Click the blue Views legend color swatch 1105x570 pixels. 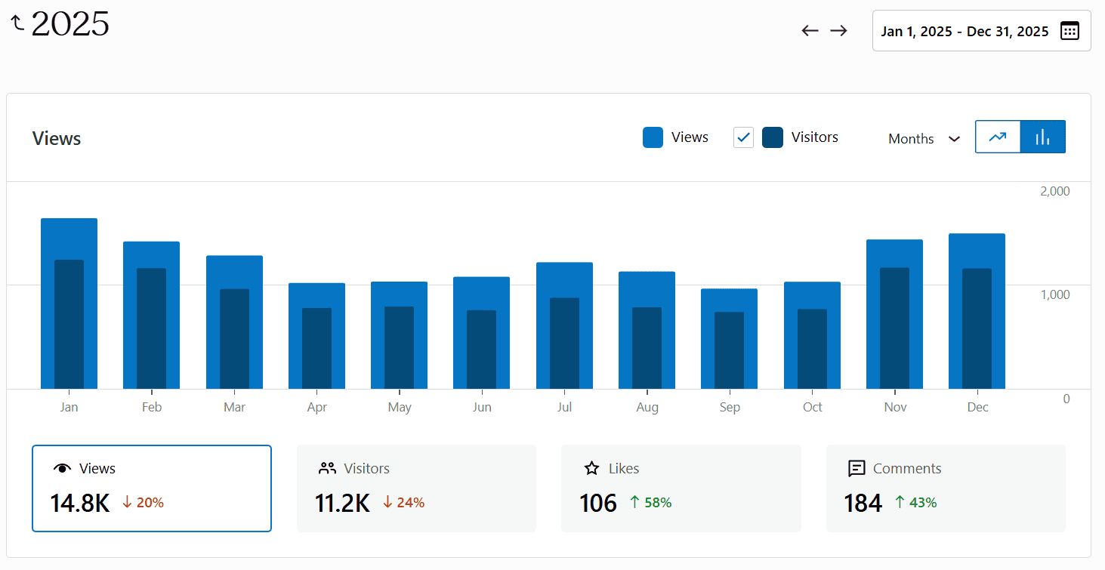tap(652, 137)
